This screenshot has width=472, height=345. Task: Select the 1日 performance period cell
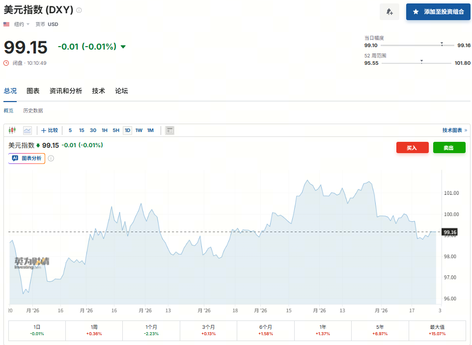coord(37,330)
